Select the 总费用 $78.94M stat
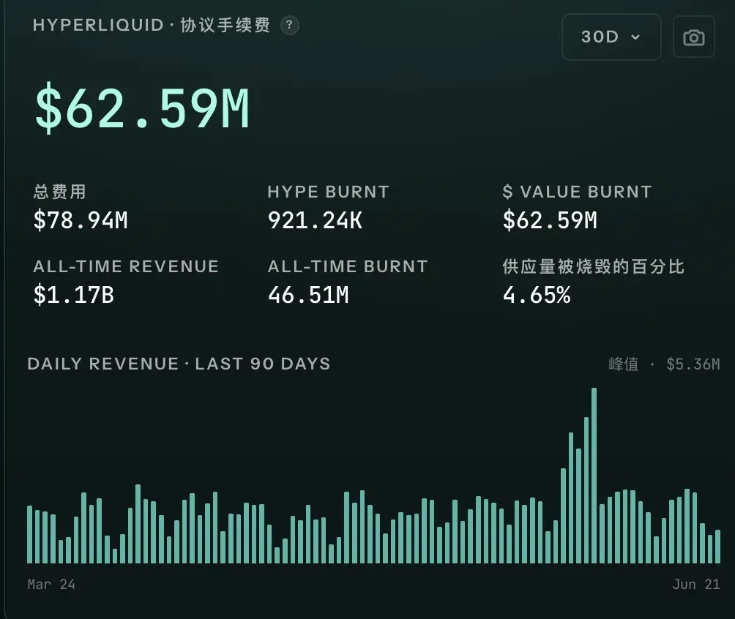 [81, 208]
